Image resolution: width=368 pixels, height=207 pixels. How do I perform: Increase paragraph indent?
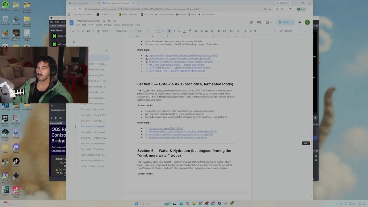(x=250, y=31)
